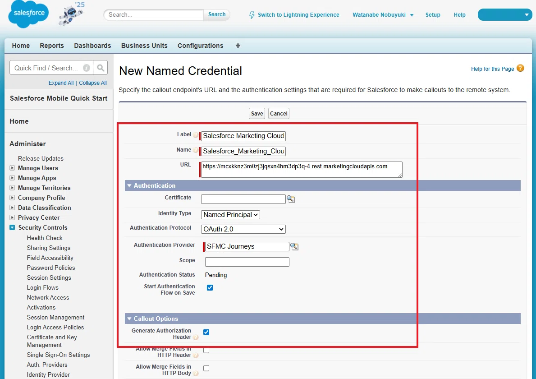Click the Lightning bolt icon
The width and height of the screenshot is (536, 379).
[x=252, y=15]
